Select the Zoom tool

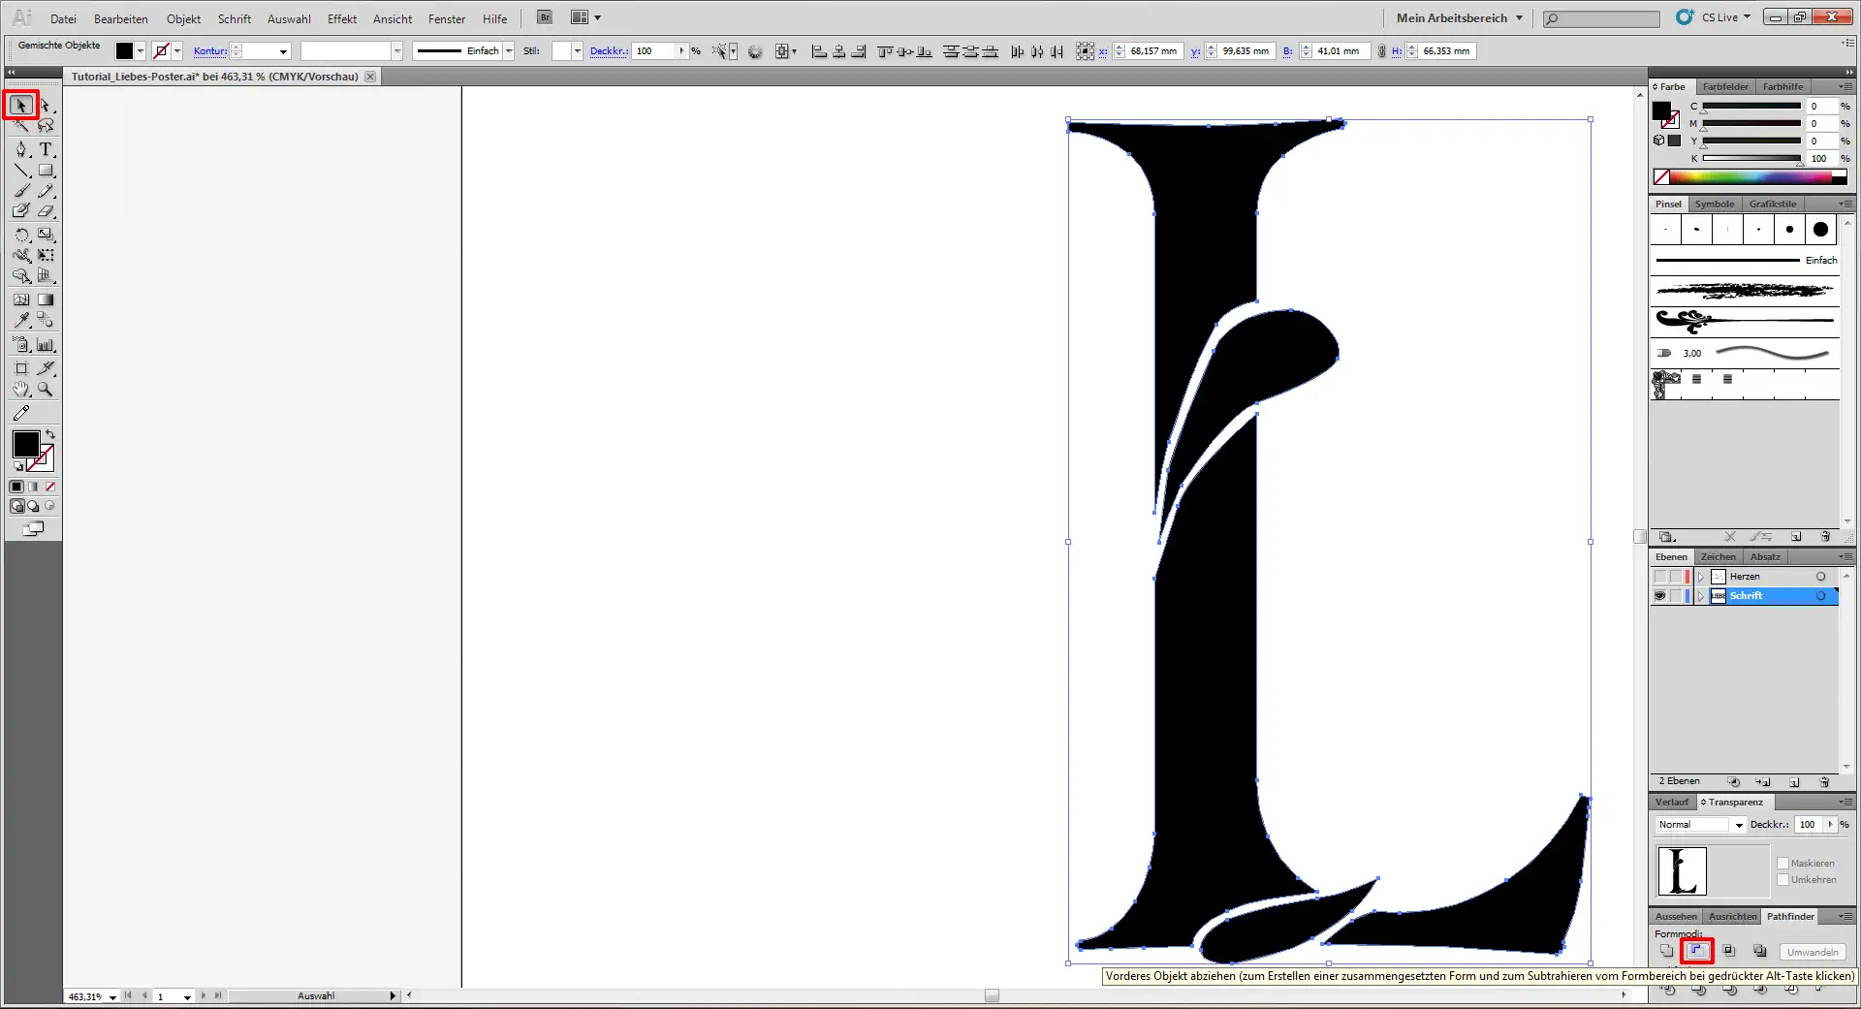(45, 390)
